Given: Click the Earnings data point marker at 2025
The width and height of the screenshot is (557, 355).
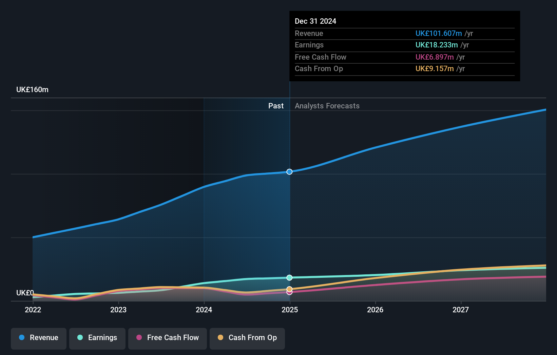Looking at the screenshot, I should tap(289, 277).
